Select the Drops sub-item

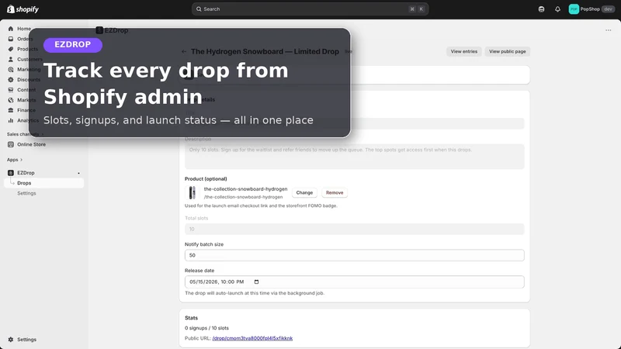[43, 183]
